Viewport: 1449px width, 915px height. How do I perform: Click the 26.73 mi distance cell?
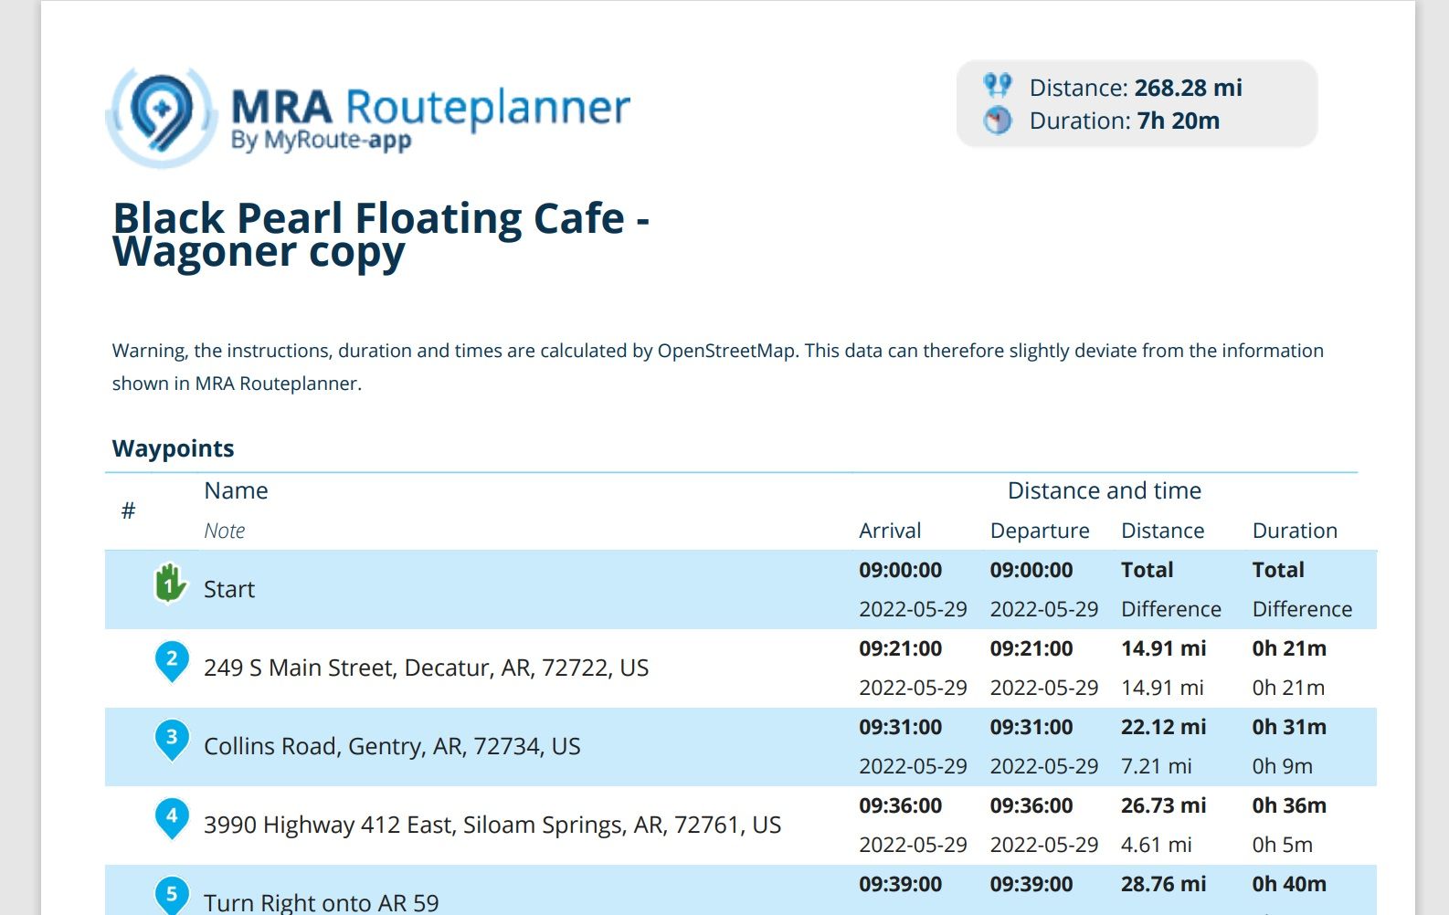1164,805
